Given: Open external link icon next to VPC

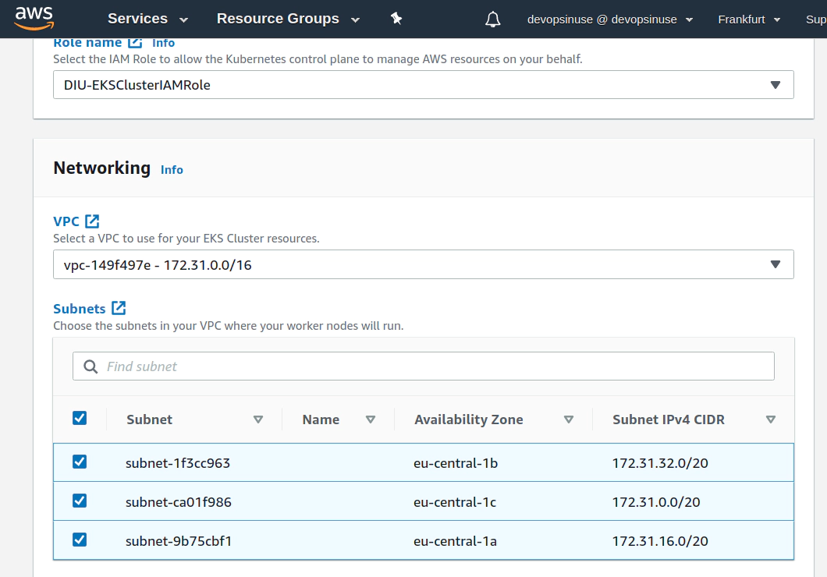Looking at the screenshot, I should pos(92,221).
